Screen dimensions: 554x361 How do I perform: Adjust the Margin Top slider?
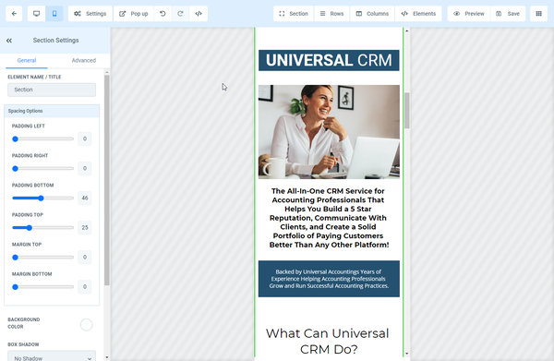point(42,258)
